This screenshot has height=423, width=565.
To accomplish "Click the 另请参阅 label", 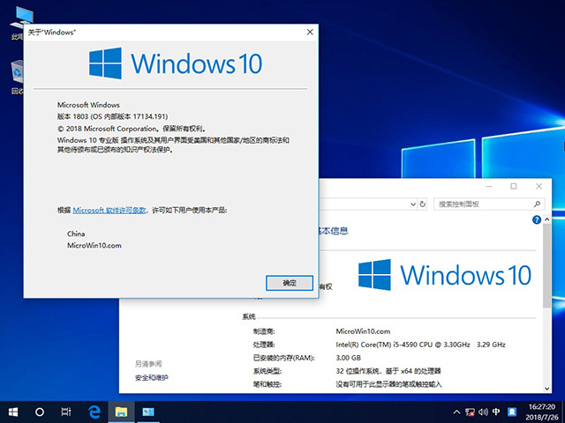I will (x=148, y=364).
